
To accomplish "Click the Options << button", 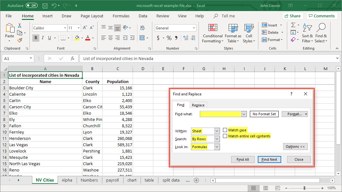I will pyautogui.click(x=295, y=147).
